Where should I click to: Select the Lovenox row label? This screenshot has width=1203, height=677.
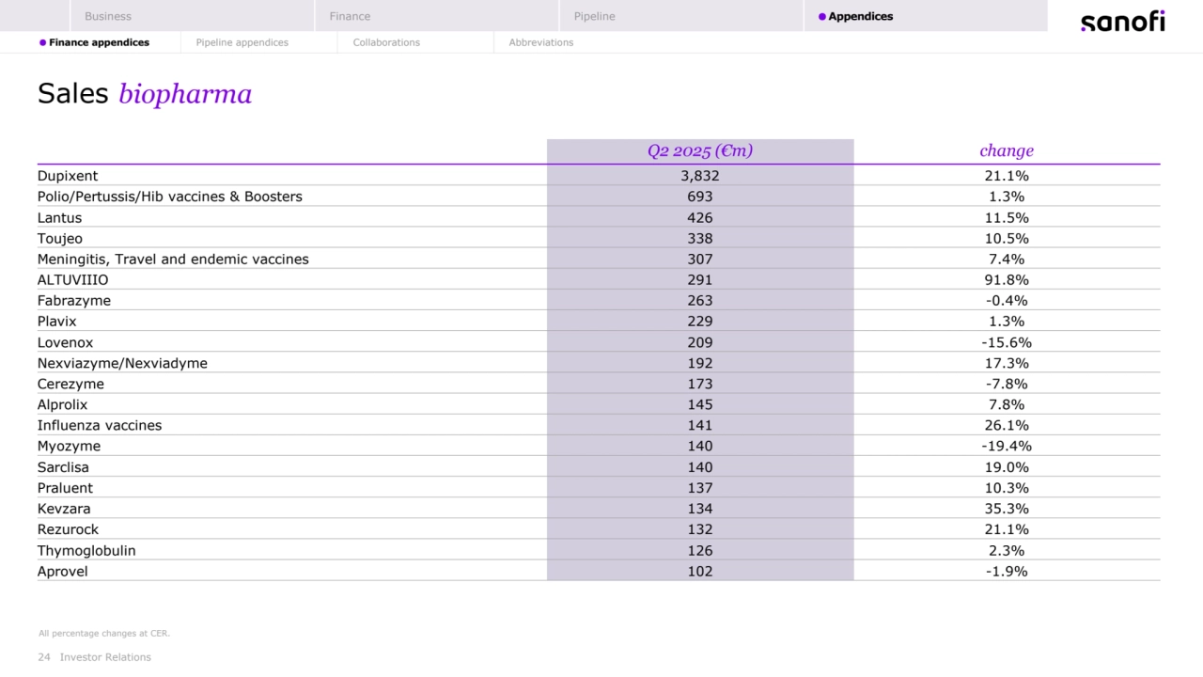tap(65, 342)
